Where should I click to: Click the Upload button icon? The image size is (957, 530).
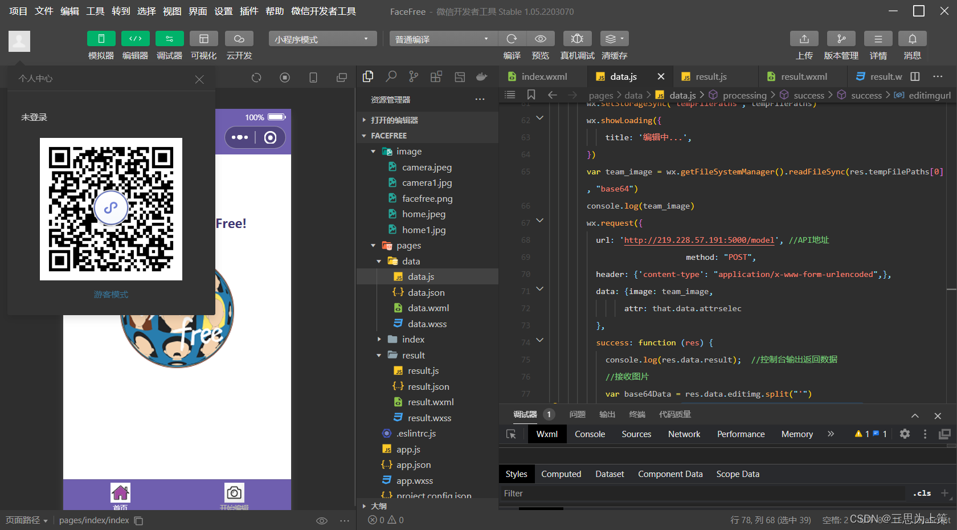804,38
